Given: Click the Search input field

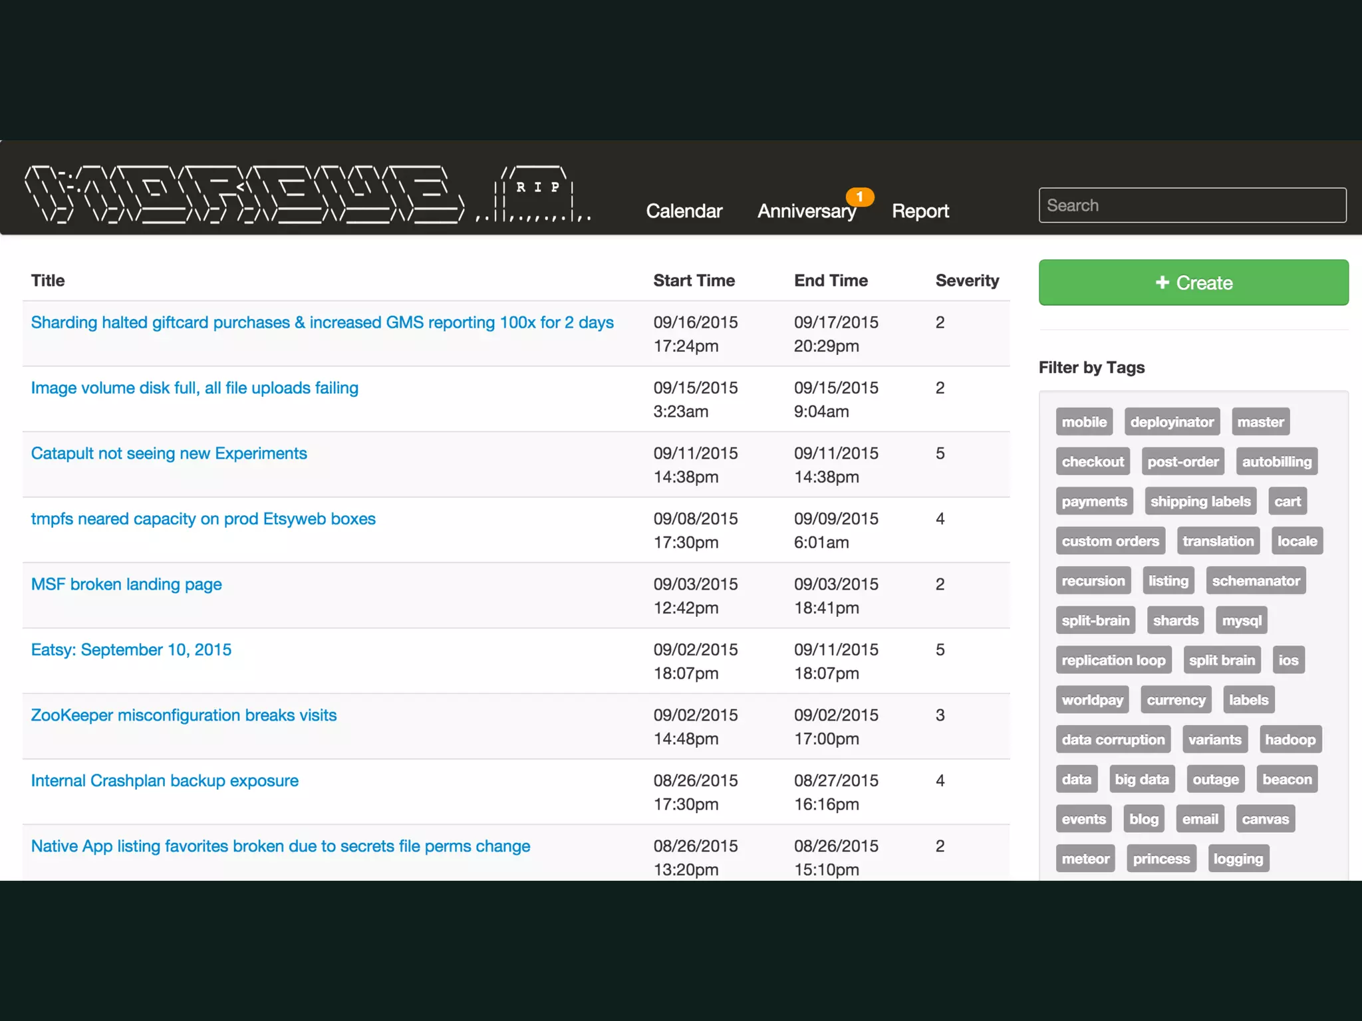Looking at the screenshot, I should point(1192,205).
